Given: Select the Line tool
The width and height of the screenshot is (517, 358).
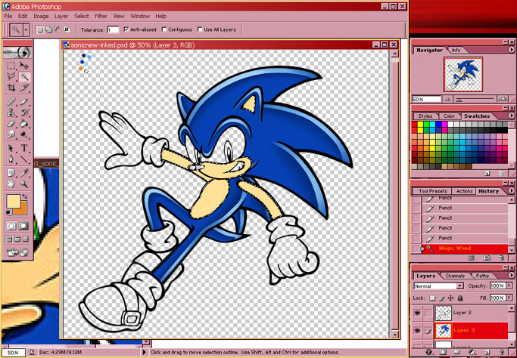Looking at the screenshot, I should 23,159.
